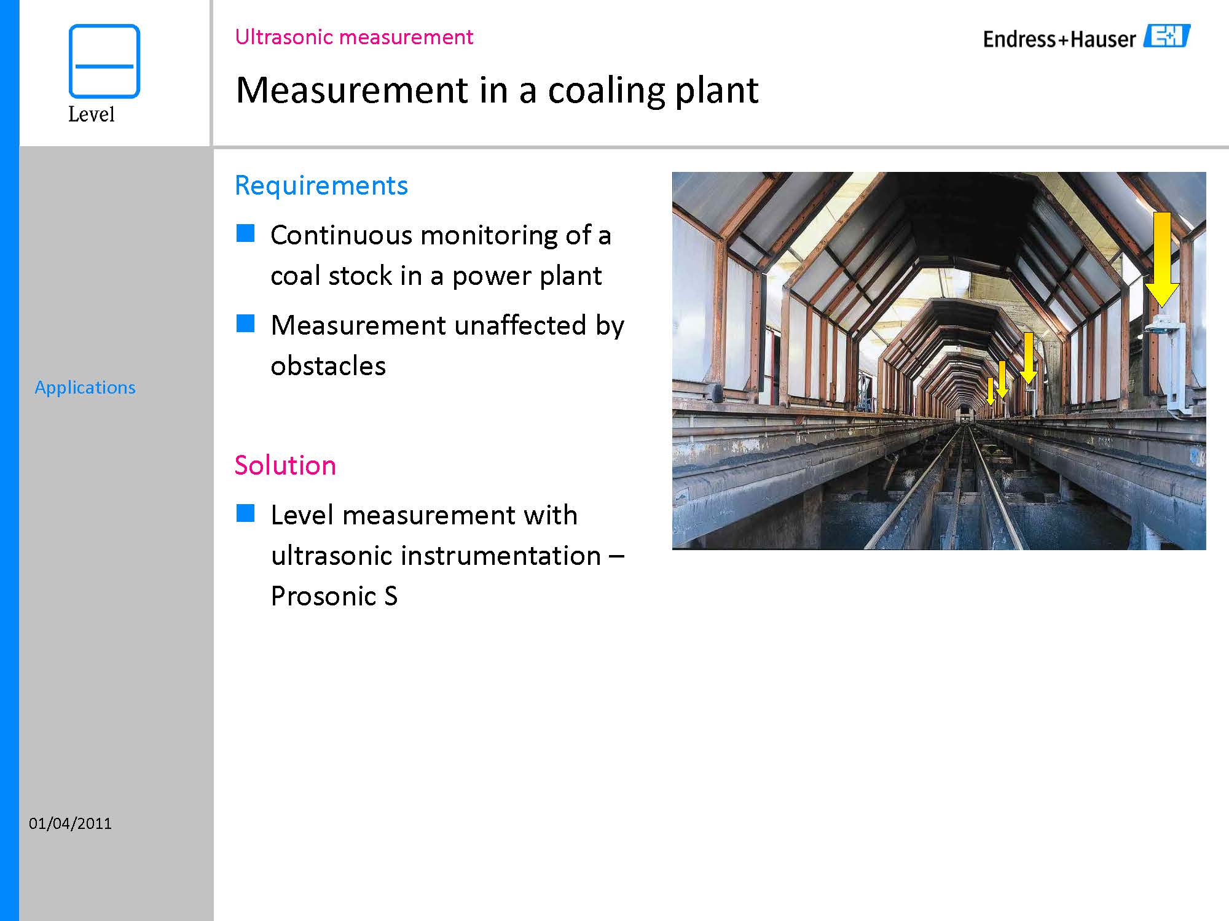Click the 01/04/2011 date text
This screenshot has width=1229, height=921.
[x=70, y=823]
